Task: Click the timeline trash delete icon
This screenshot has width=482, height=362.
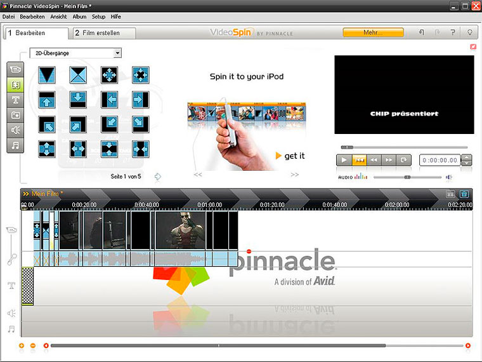Action: (464, 194)
